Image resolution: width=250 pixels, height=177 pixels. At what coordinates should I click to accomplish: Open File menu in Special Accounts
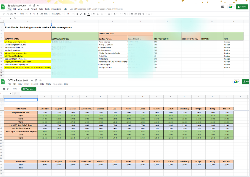click(9, 9)
